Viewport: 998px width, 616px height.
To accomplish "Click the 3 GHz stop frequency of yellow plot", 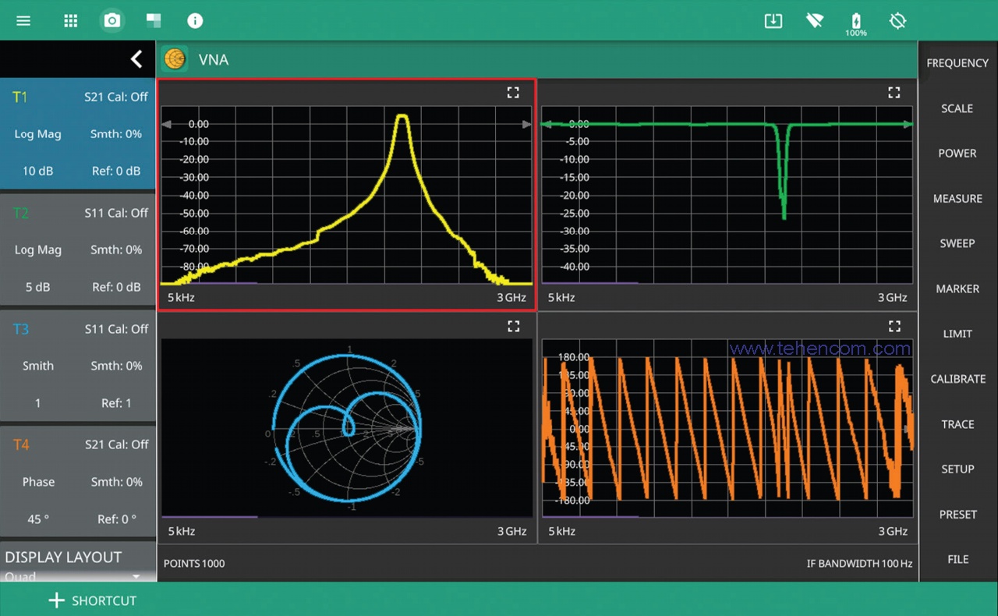I will [511, 297].
